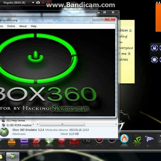Click the Xbox icon in Explorer details pane

(x=4, y=132)
